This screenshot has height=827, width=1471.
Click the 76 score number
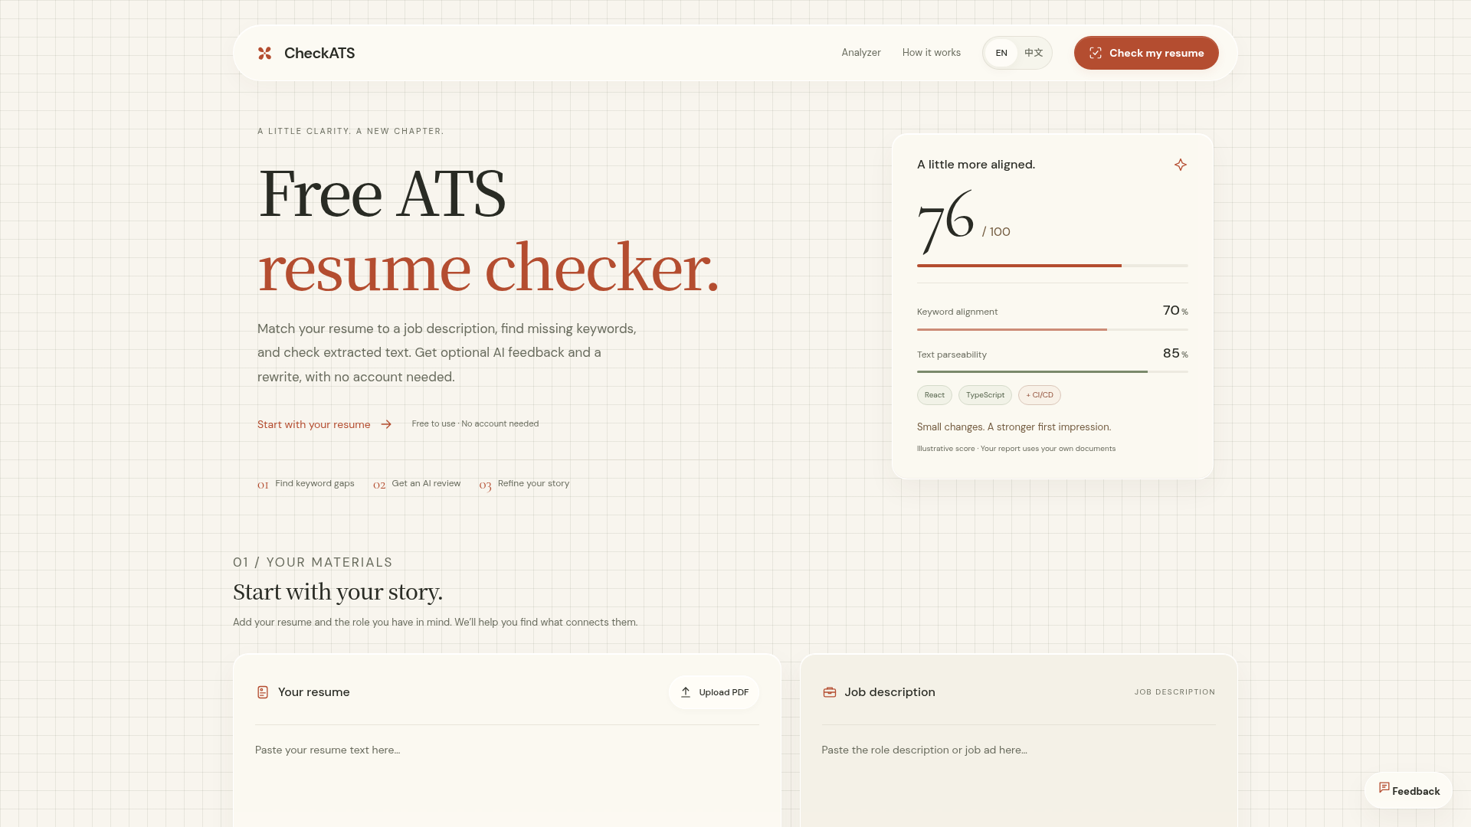[945, 223]
